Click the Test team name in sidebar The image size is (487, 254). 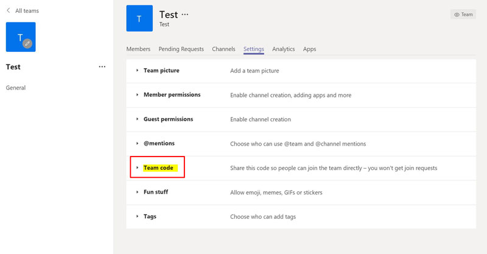[x=13, y=67]
